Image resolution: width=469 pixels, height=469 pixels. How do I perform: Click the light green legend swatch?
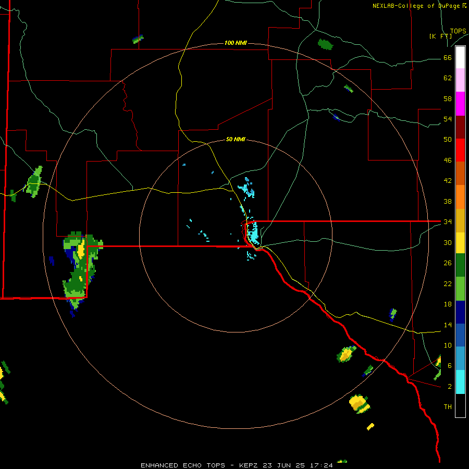[460, 289]
